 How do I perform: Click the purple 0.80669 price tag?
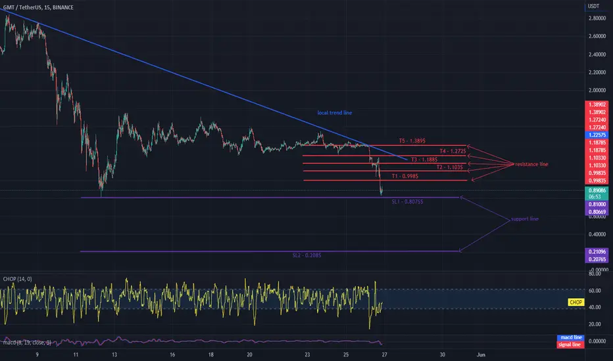click(x=597, y=212)
